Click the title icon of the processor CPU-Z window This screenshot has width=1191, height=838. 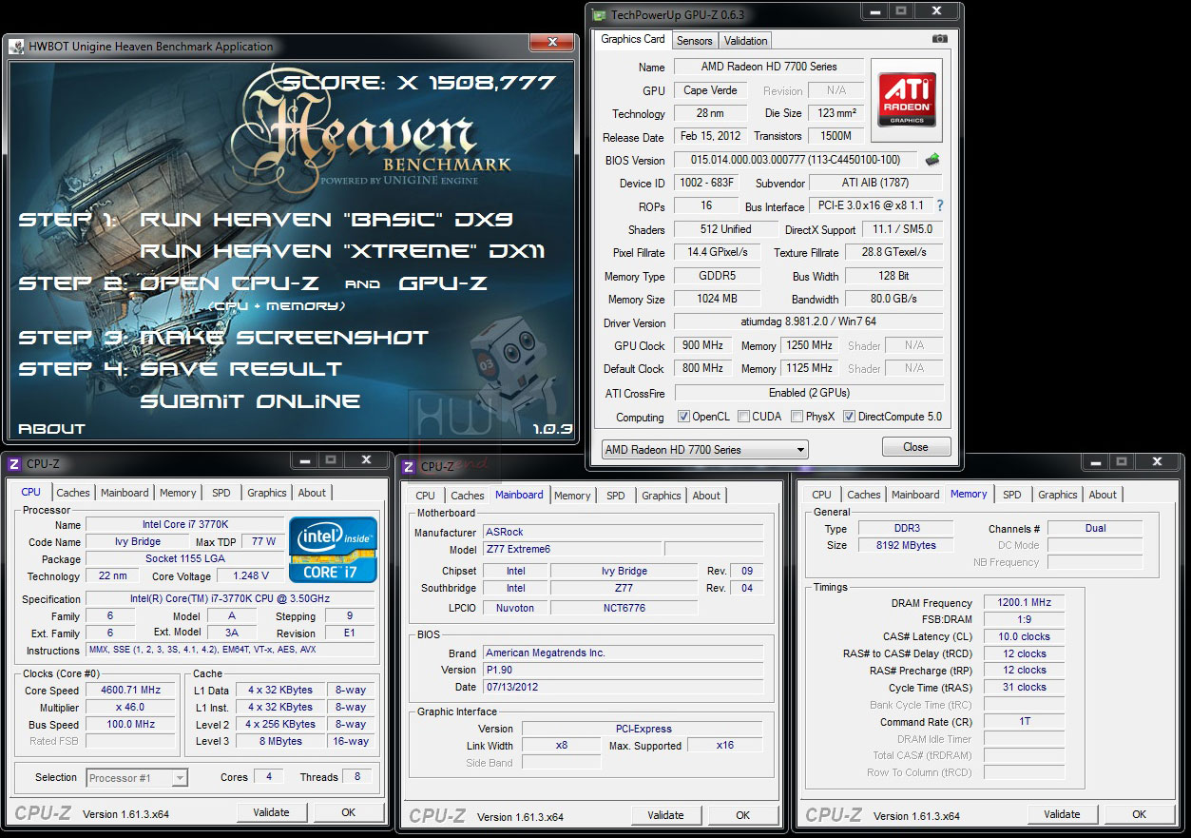pos(14,464)
